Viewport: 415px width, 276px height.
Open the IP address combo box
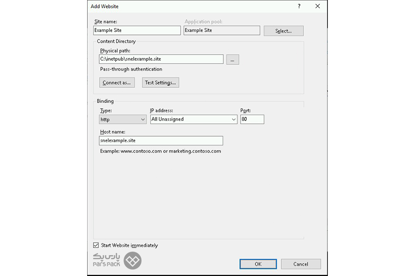[194, 120]
